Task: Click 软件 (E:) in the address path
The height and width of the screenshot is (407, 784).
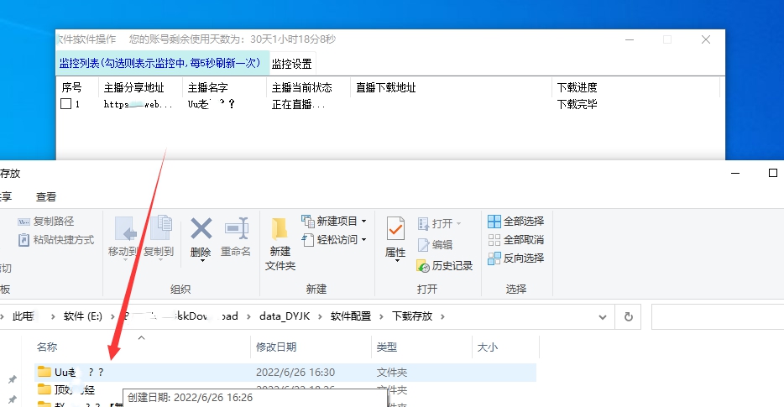Action: pyautogui.click(x=83, y=316)
